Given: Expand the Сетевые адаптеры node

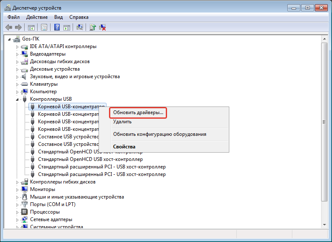Looking at the screenshot, I should pyautogui.click(x=18, y=220).
